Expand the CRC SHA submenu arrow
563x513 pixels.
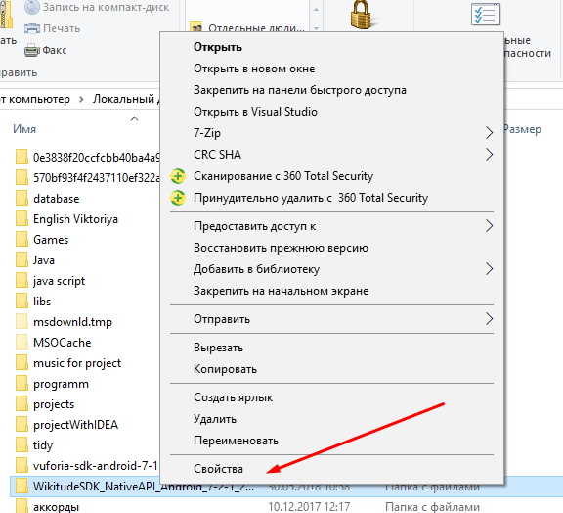click(489, 155)
